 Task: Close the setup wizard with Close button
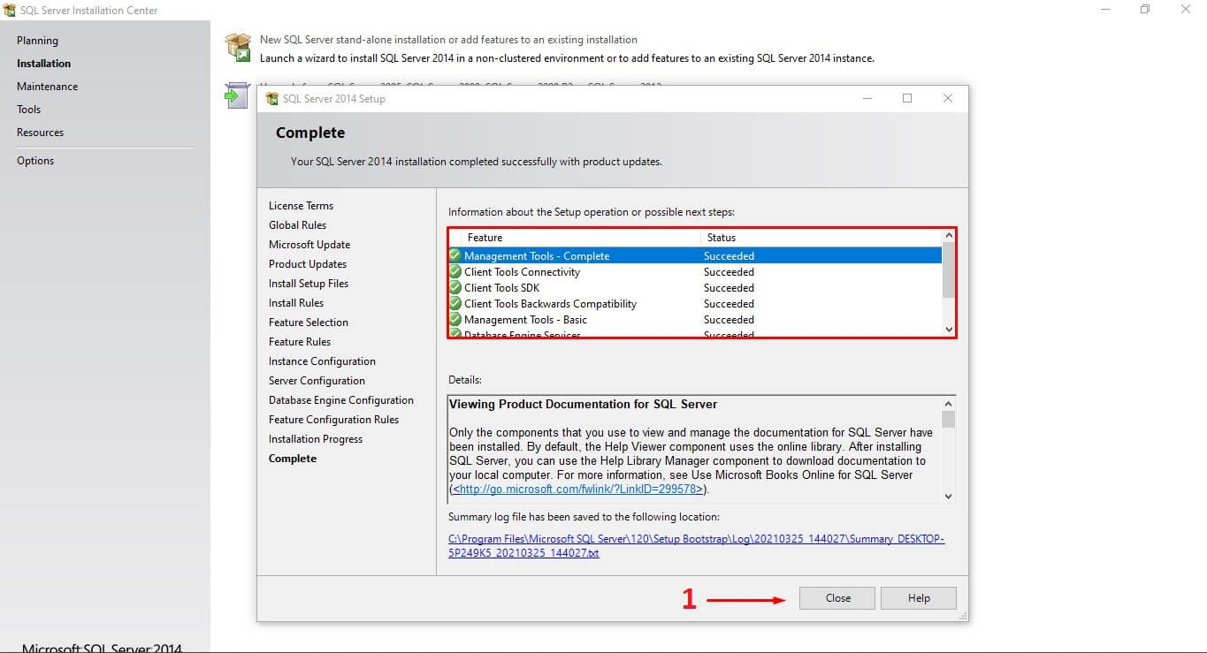[x=837, y=598]
